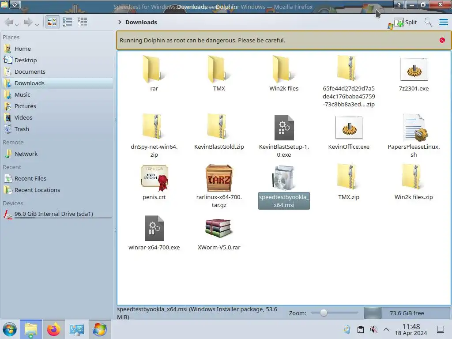Split the Dolphin view

tap(405, 22)
